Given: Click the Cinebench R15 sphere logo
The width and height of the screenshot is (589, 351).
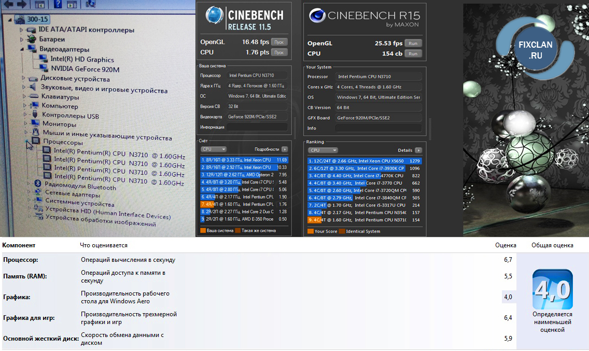Looking at the screenshot, I should 317,16.
